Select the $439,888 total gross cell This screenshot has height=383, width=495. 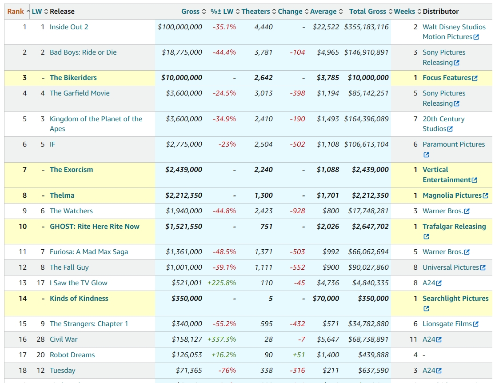tap(373, 355)
